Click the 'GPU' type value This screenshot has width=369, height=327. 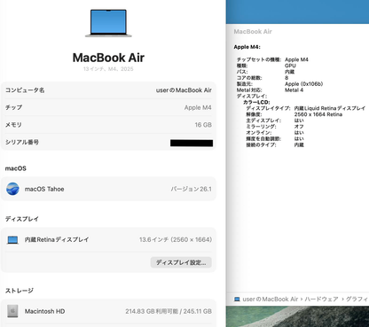pos(290,66)
